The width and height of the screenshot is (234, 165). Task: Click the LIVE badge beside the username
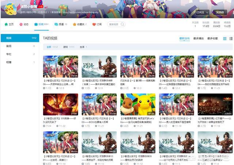[41, 7]
